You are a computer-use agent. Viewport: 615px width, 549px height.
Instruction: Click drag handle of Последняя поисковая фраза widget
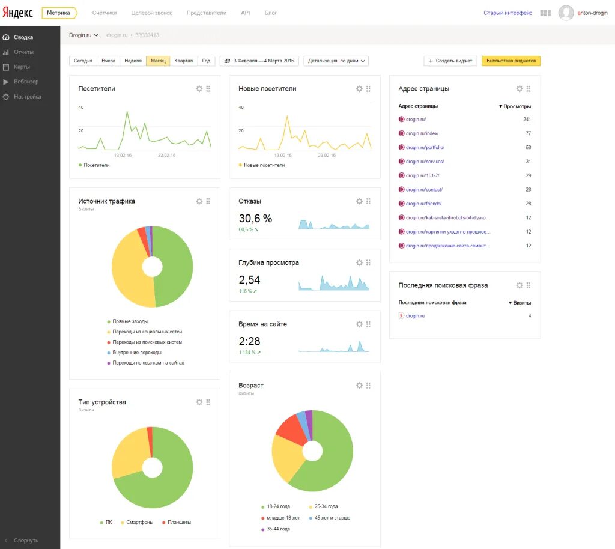tap(529, 285)
